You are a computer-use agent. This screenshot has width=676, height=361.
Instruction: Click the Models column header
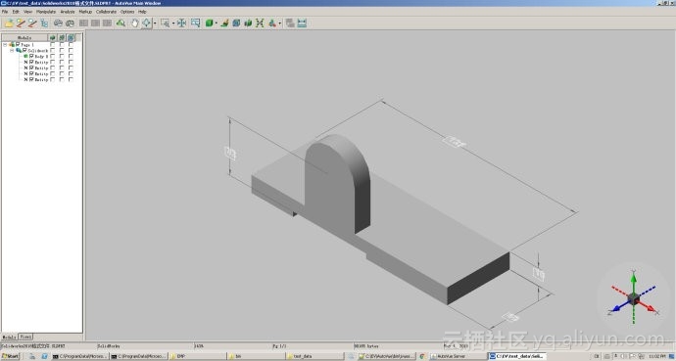tap(24, 38)
